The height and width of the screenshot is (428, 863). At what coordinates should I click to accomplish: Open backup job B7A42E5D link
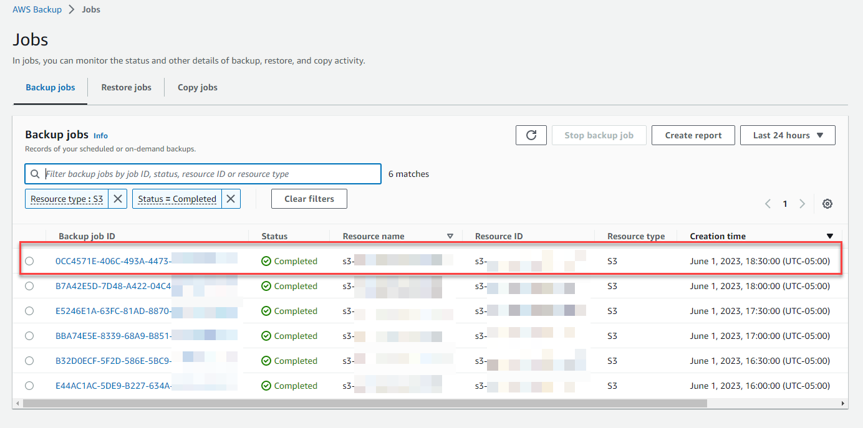coord(113,286)
